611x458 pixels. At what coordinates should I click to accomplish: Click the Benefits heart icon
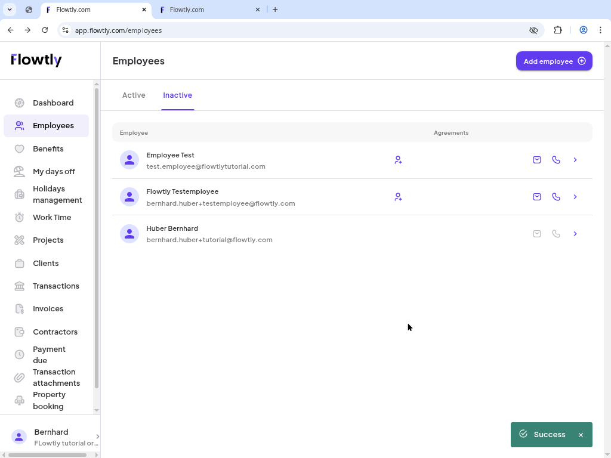(18, 148)
